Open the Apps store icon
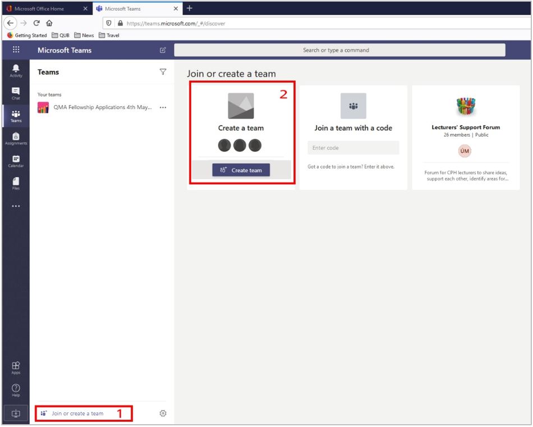Viewport: 533px width, 427px height. (16, 367)
